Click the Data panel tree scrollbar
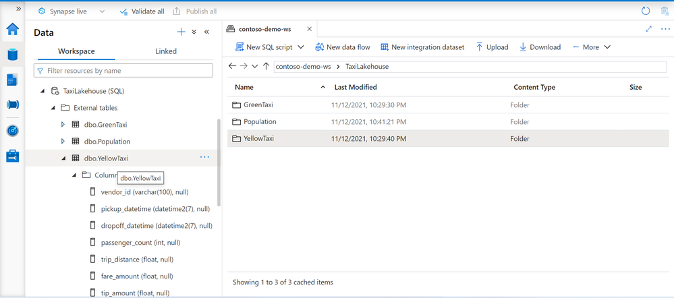 click(x=219, y=162)
